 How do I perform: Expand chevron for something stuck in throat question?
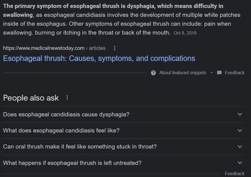(x=240, y=146)
